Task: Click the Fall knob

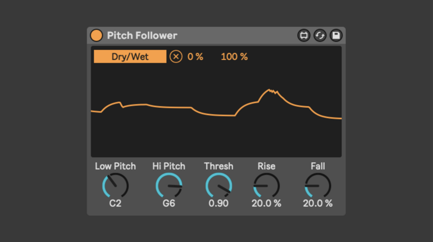Action: (x=318, y=186)
